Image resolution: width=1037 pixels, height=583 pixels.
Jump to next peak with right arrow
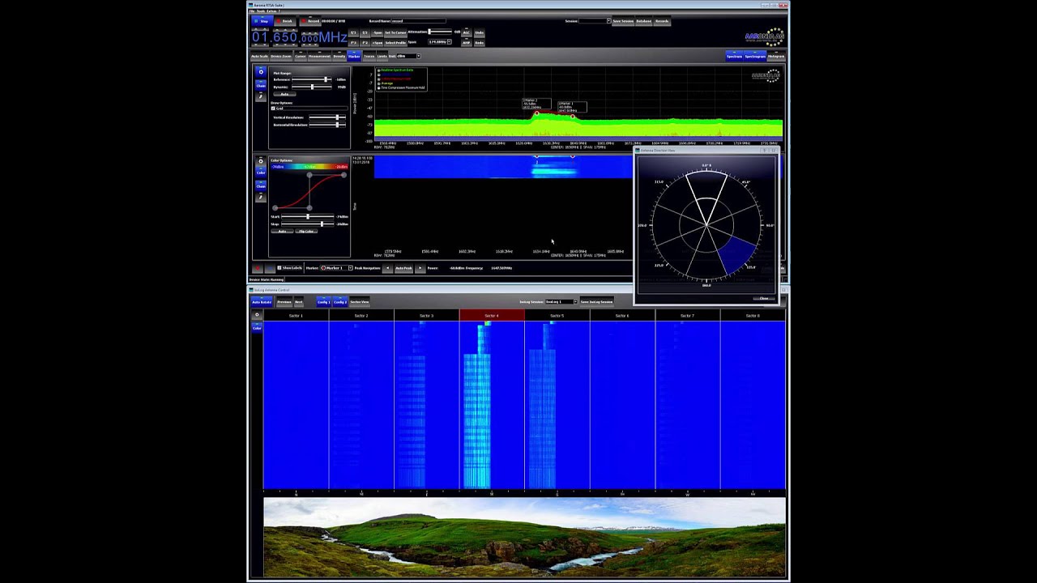(x=420, y=268)
